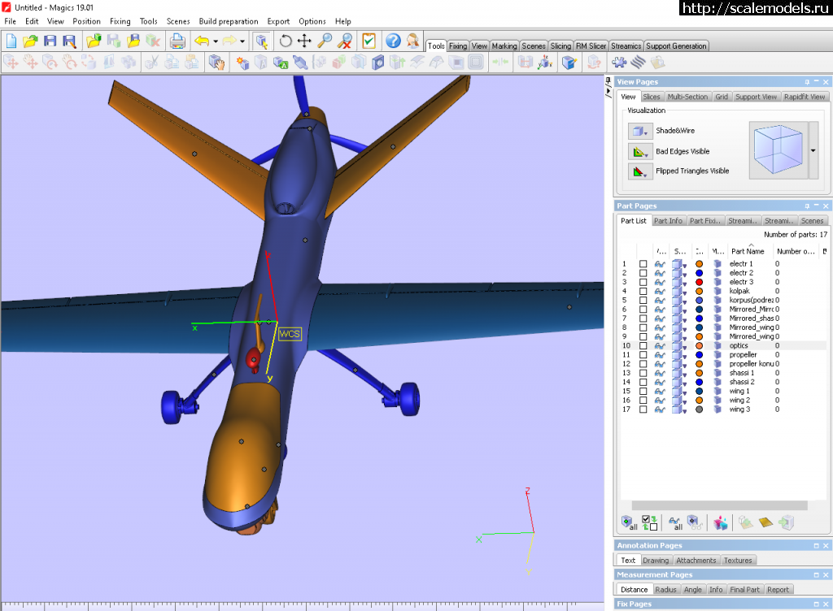Viewport: 833px width, 611px height.
Task: Click the Zoom magnifier tool
Action: tap(325, 41)
